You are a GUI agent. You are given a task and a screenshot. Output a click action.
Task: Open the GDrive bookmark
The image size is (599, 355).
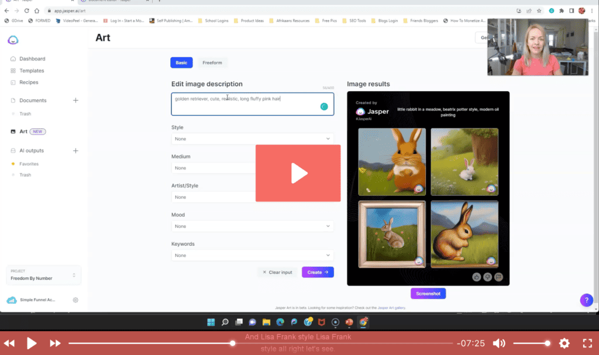click(14, 20)
